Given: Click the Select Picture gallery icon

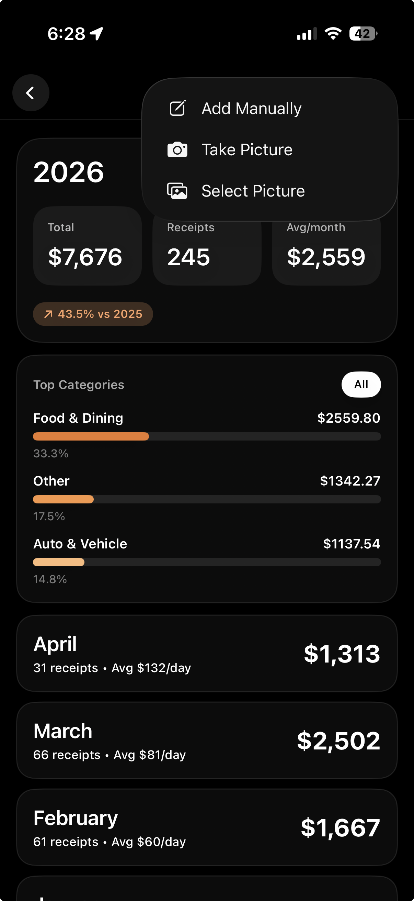Looking at the screenshot, I should [177, 191].
